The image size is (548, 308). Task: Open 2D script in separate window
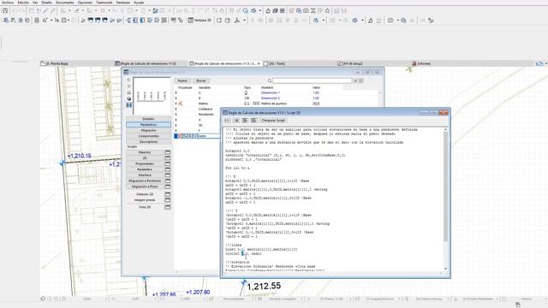point(168,158)
